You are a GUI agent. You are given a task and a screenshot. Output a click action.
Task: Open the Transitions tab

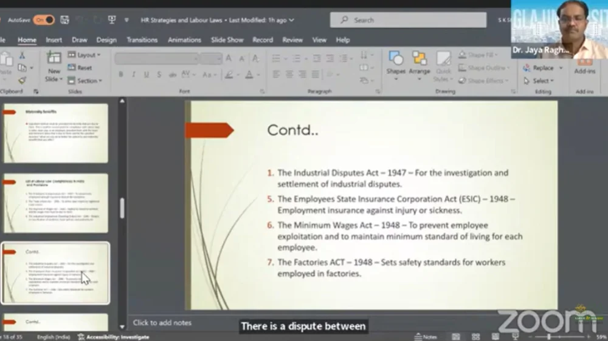click(142, 40)
